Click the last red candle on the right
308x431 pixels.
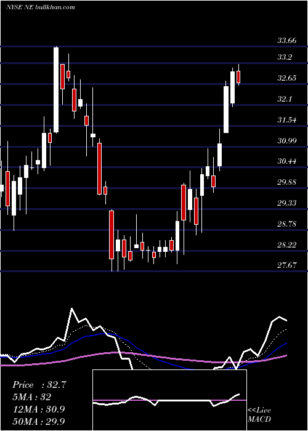[x=238, y=77]
